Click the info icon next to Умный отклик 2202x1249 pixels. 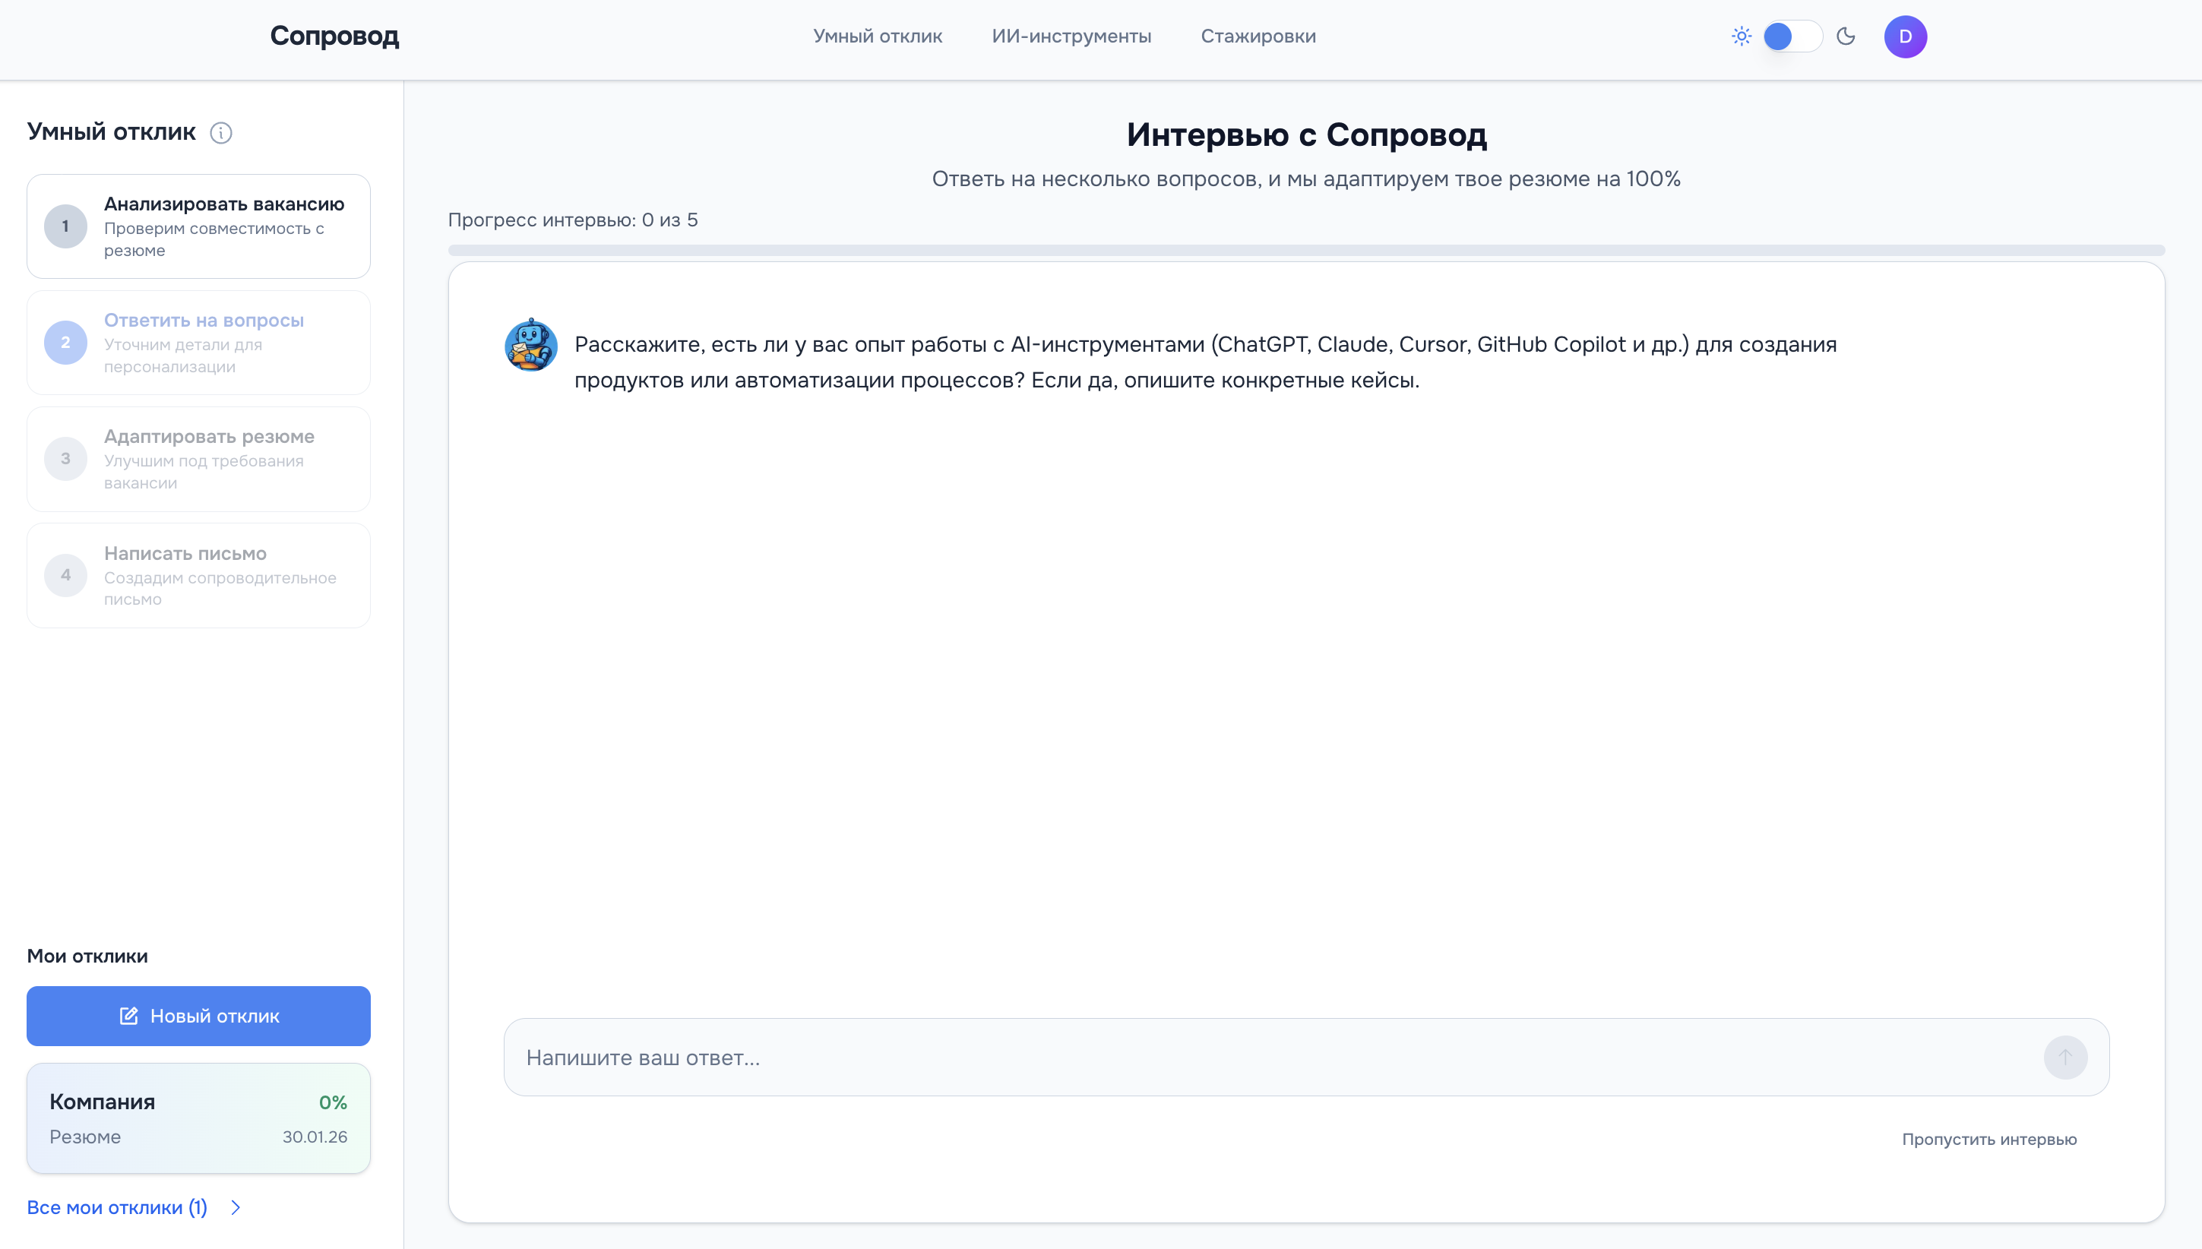[x=221, y=133]
